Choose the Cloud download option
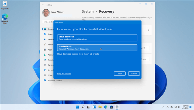The width and height of the screenshot is (194, 110). pyautogui.click(x=97, y=38)
